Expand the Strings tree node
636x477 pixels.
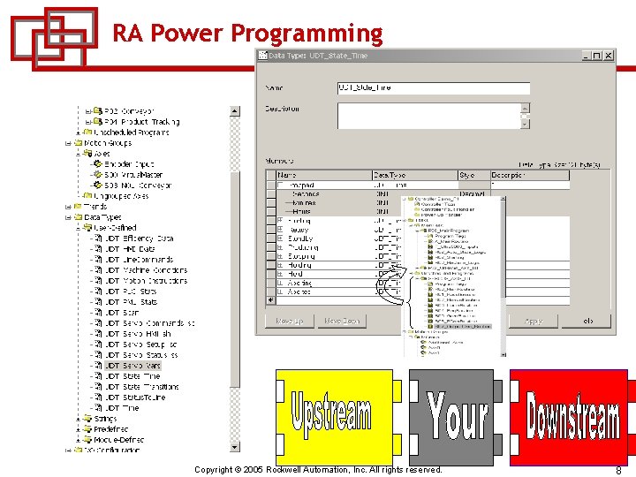click(x=78, y=419)
